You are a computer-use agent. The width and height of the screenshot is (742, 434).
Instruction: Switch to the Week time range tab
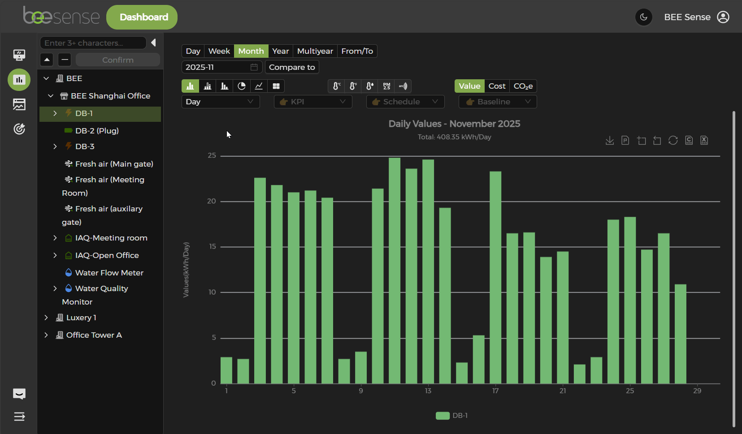pos(219,51)
